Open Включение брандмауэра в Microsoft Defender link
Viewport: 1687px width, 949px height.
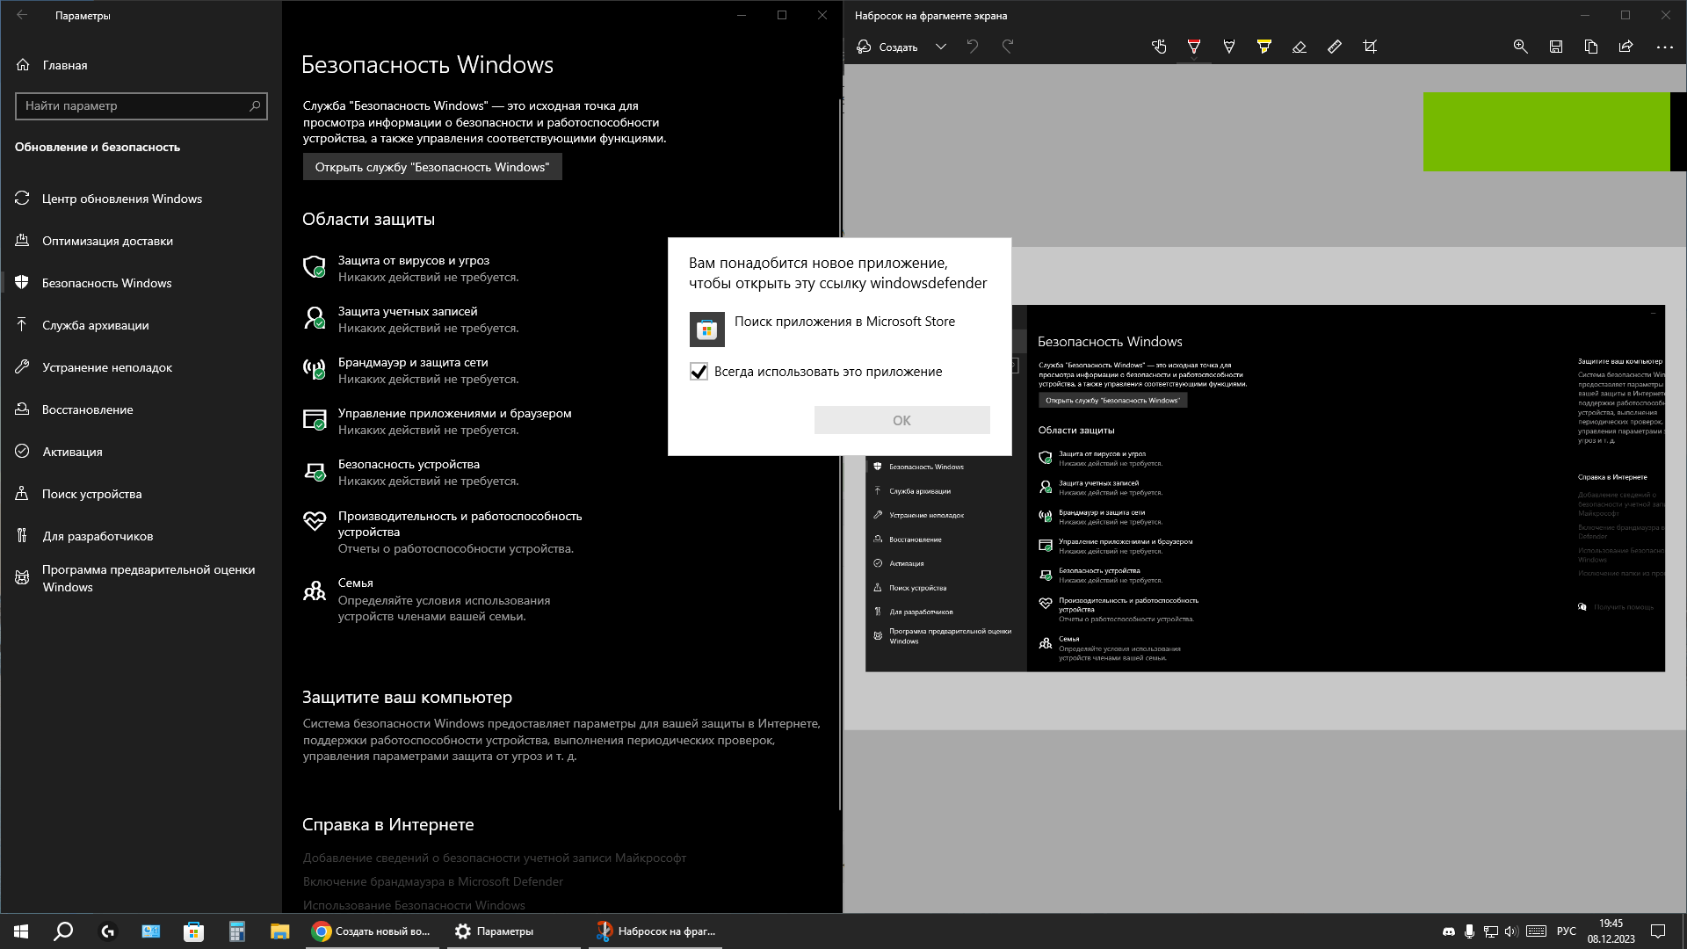[x=433, y=881]
